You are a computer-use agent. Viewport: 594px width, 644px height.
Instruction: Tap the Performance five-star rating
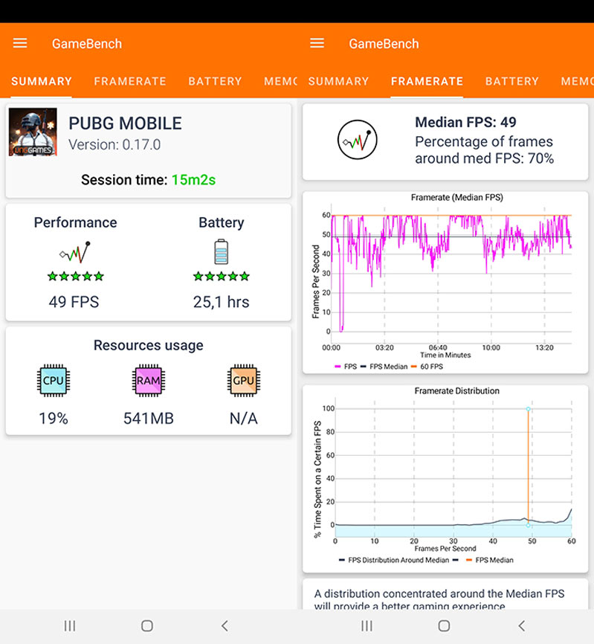tap(75, 277)
